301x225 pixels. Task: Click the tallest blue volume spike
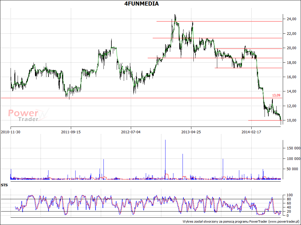[x=165, y=159]
